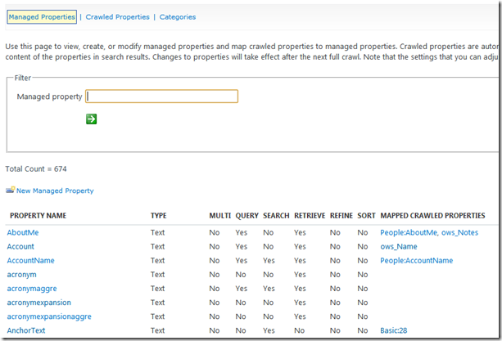Open the AccountName managed property
The width and height of the screenshot is (502, 341).
31,261
